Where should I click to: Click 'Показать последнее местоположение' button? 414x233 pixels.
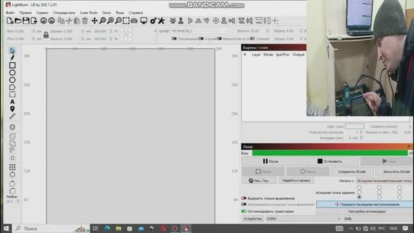coord(365,205)
